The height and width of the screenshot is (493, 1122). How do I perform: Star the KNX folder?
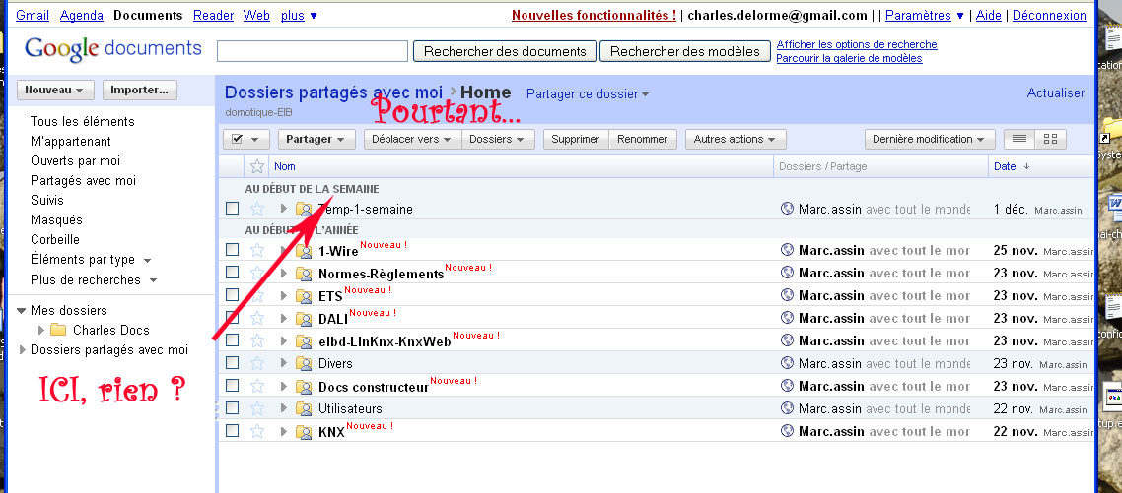click(x=257, y=431)
